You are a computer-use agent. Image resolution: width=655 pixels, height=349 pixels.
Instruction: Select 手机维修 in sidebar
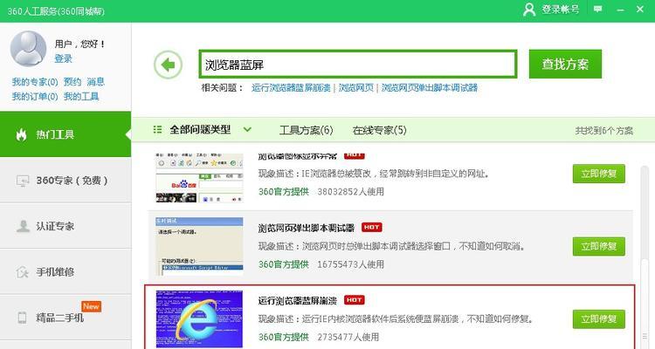point(65,271)
